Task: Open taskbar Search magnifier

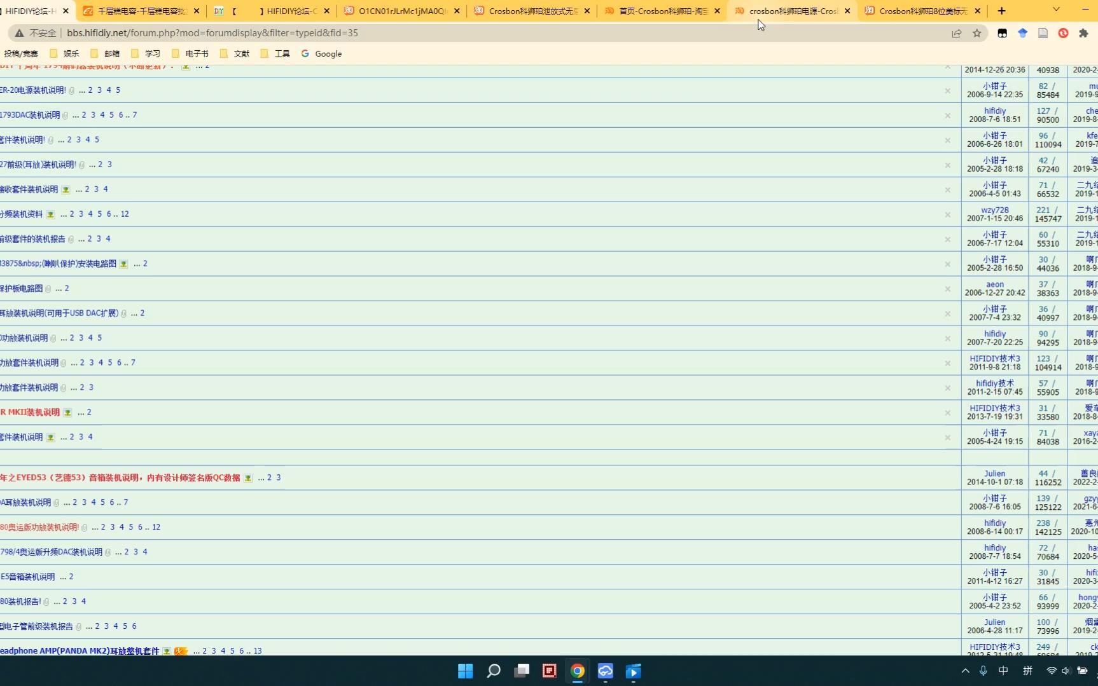Action: [494, 671]
